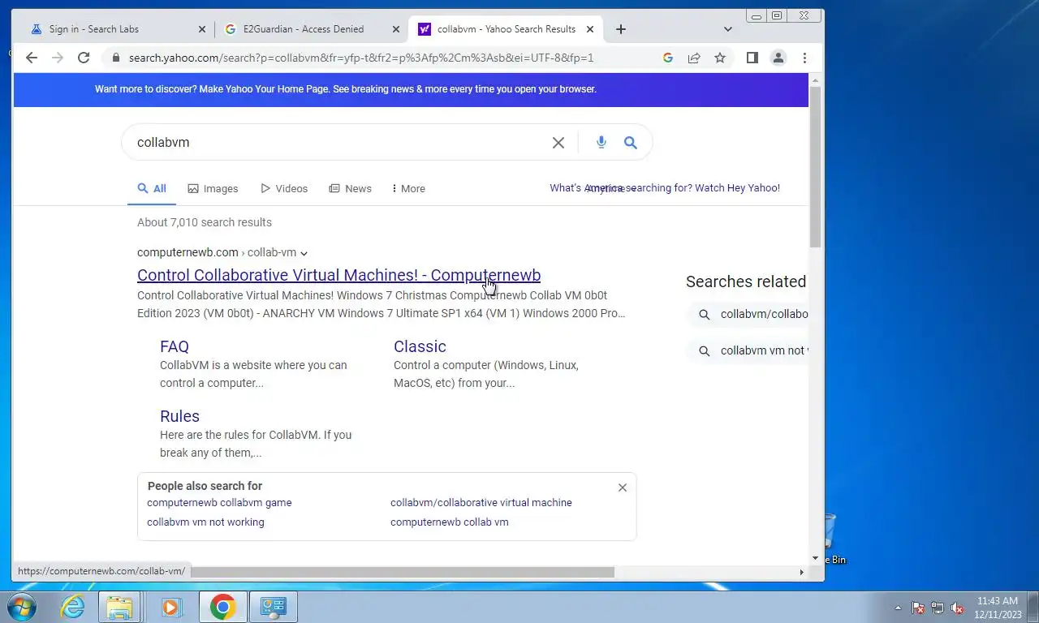Switch to Videos results
Image resolution: width=1039 pixels, height=623 pixels.
[284, 188]
